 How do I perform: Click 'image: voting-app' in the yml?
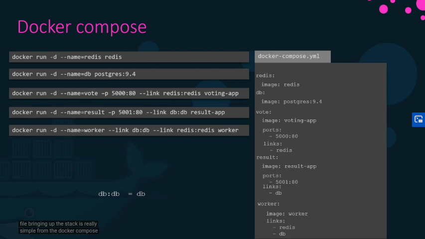289,120
